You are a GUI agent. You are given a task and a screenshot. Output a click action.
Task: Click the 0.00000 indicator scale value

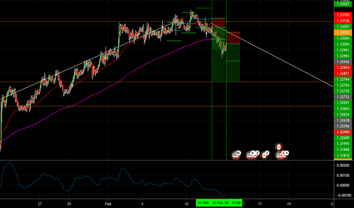coord(343,185)
